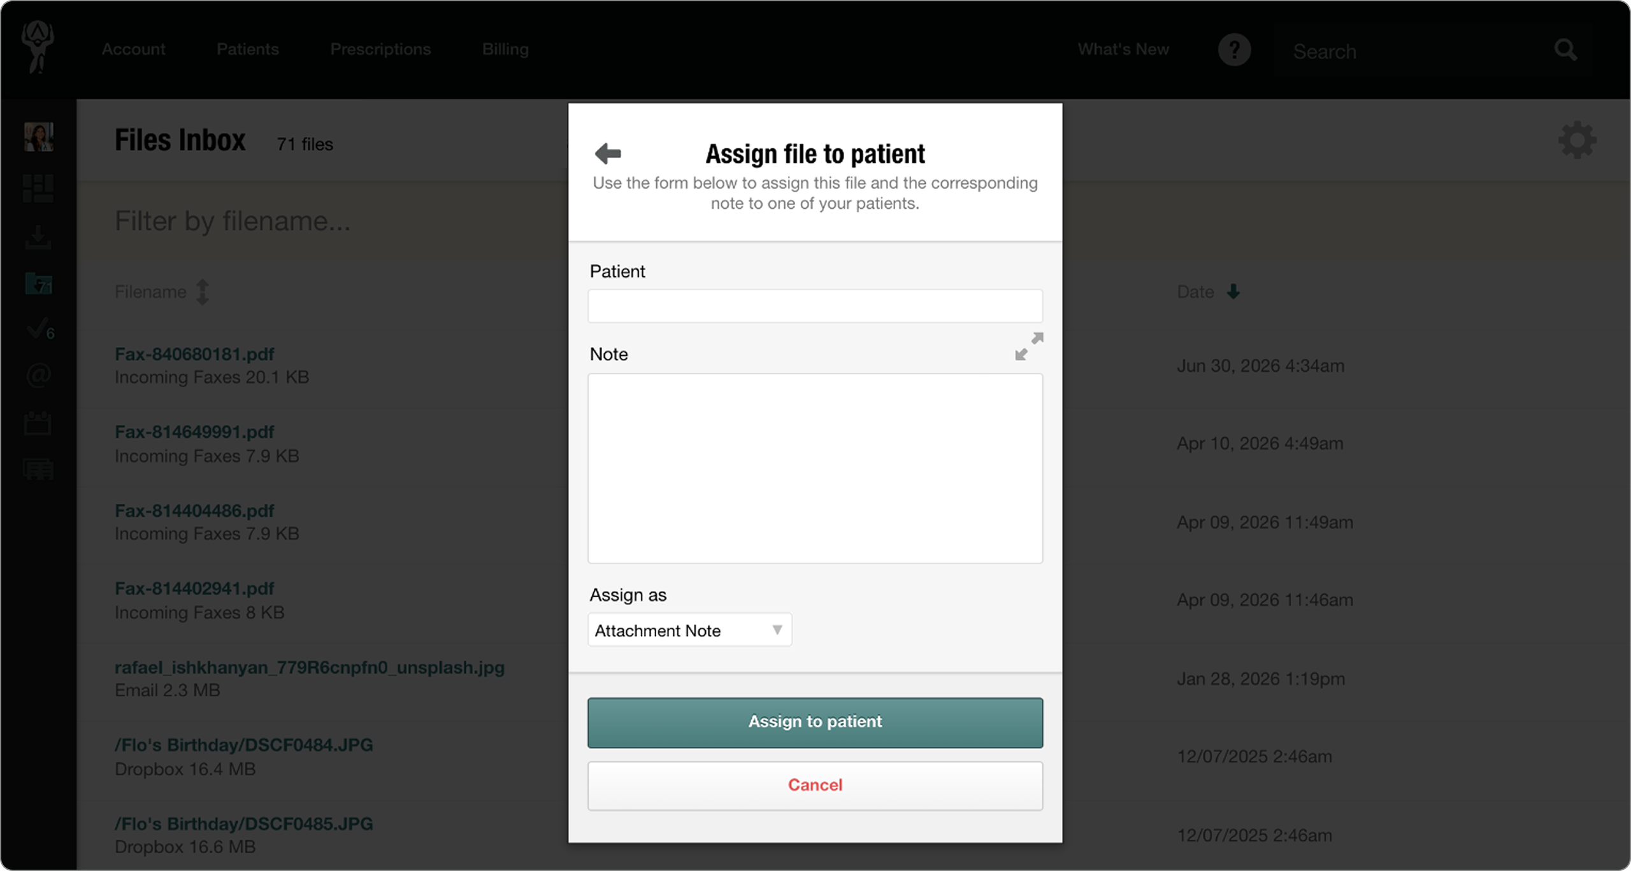
Task: Click the user avatar thumbnail
Action: (x=39, y=137)
